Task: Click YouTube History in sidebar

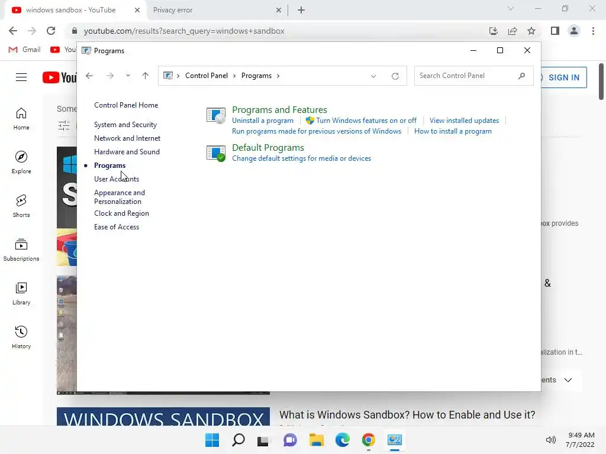Action: pos(21,337)
